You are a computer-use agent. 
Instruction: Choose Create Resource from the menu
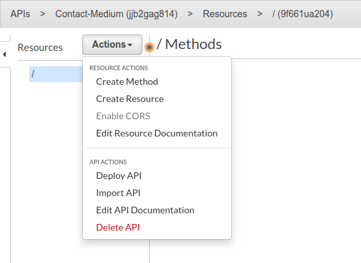tap(130, 99)
